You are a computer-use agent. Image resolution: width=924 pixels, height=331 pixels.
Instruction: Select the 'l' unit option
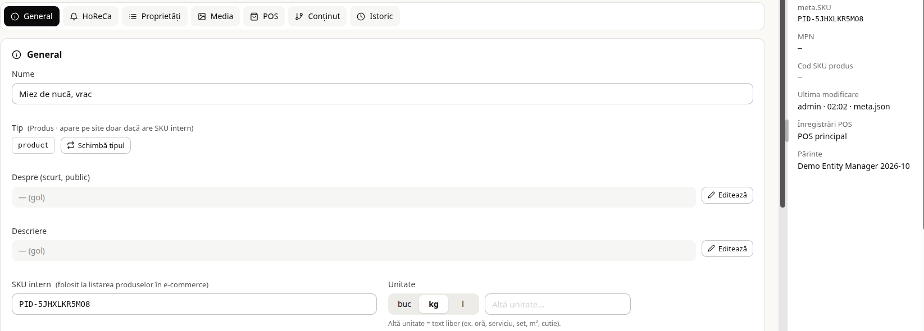[463, 304]
